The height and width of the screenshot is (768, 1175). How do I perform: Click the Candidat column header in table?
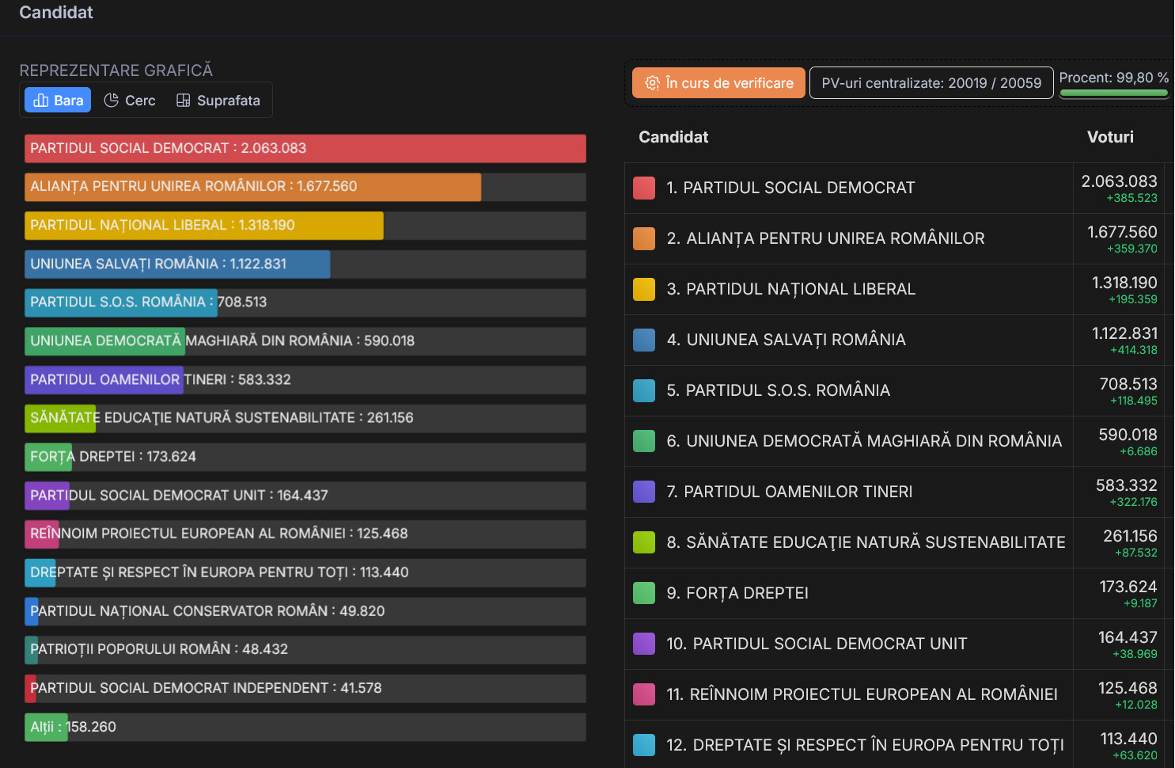point(673,137)
